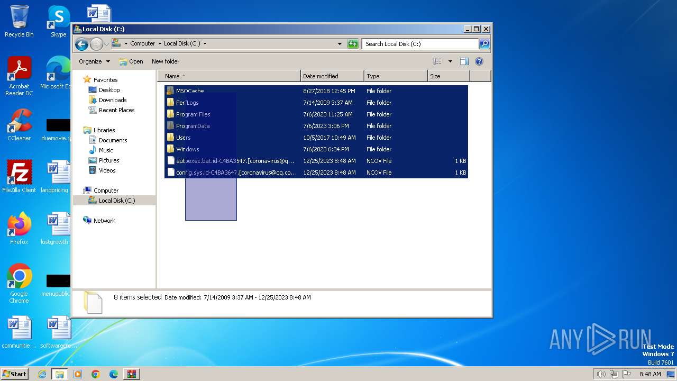Open the address bar history dropdown
The width and height of the screenshot is (677, 381).
tap(340, 44)
